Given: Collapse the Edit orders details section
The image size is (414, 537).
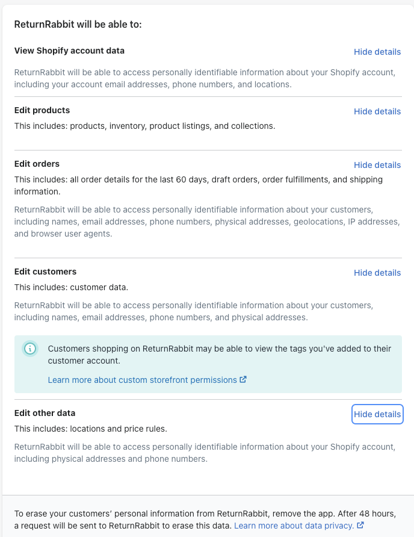Looking at the screenshot, I should point(377,165).
